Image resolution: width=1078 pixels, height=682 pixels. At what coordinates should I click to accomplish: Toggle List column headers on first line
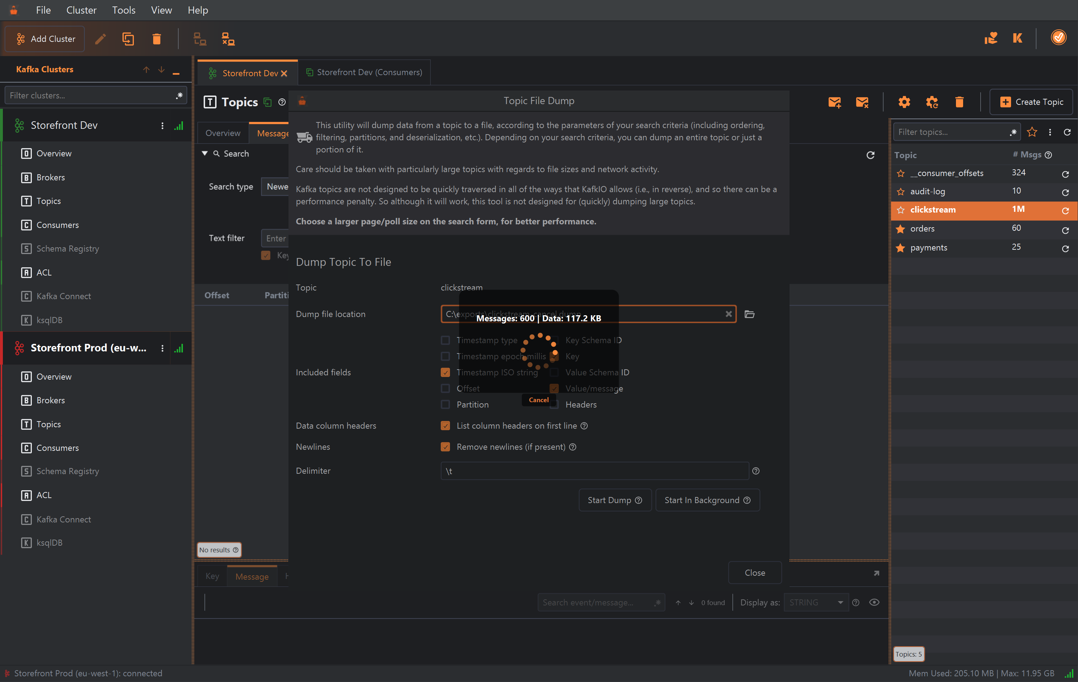point(446,425)
